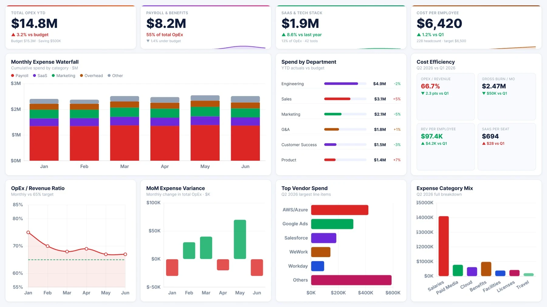This screenshot has height=307, width=547.
Task: Select the Customer Success progress bar
Action: coord(345,144)
